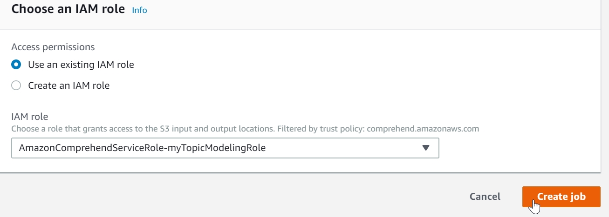Click the AmazonComprehendServiceRole-myTopicModelingRole selected value
This screenshot has width=609, height=217.
(142, 148)
